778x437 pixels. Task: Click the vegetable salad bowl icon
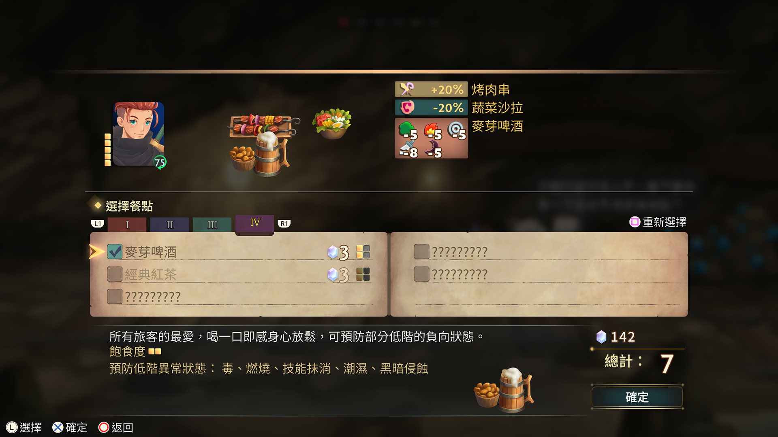(332, 123)
